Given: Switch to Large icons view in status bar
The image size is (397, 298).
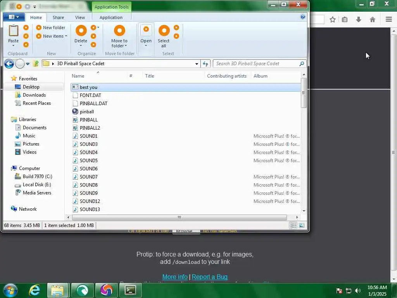Looking at the screenshot, I should [302, 225].
